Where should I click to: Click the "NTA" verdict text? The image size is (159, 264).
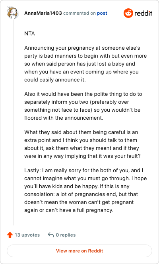coord(29,33)
